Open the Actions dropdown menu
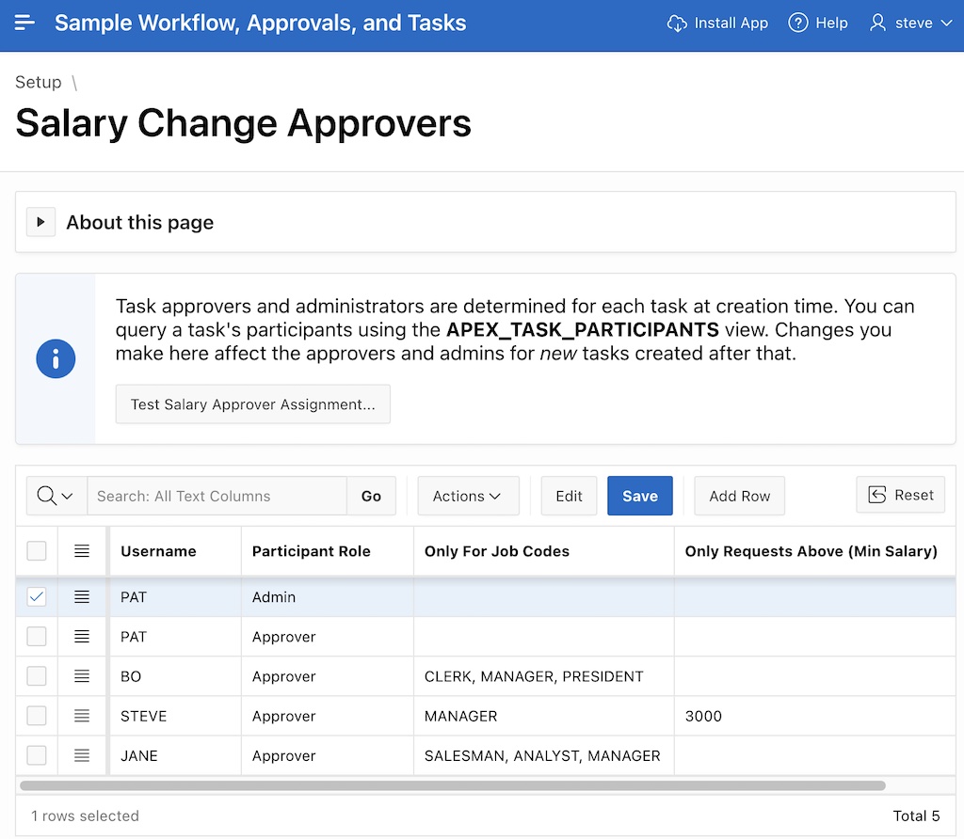The height and width of the screenshot is (839, 964). point(468,496)
